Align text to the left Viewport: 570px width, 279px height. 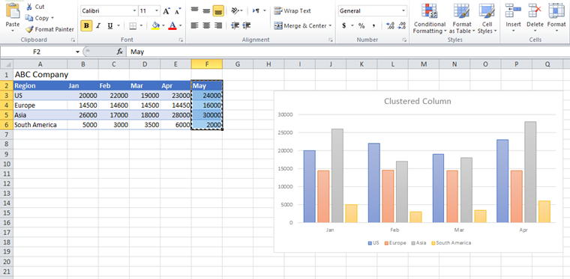[x=195, y=25]
